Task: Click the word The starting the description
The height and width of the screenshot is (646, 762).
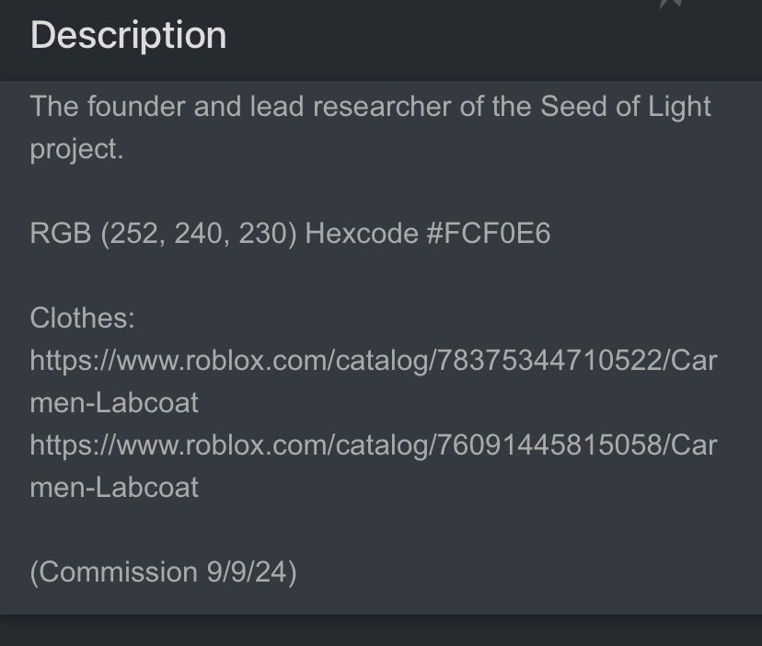Action: (x=54, y=106)
